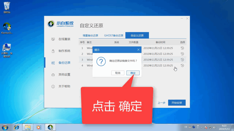Screen dimensions: 234x131
Task: Click the 小白系统 taskbar button
Action: pyautogui.click(x=50, y=127)
